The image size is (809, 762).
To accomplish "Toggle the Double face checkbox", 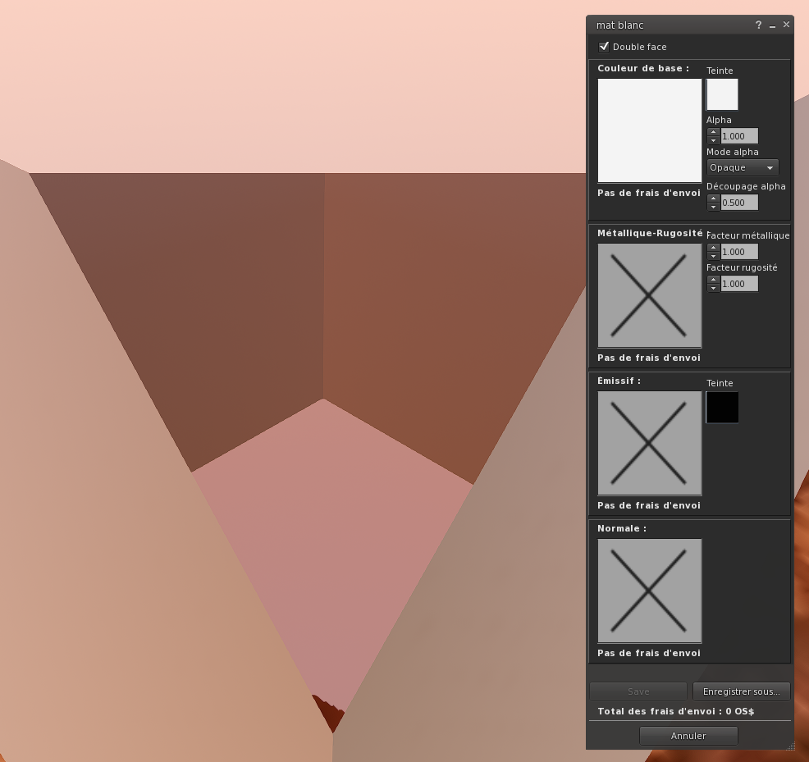I will (x=605, y=47).
